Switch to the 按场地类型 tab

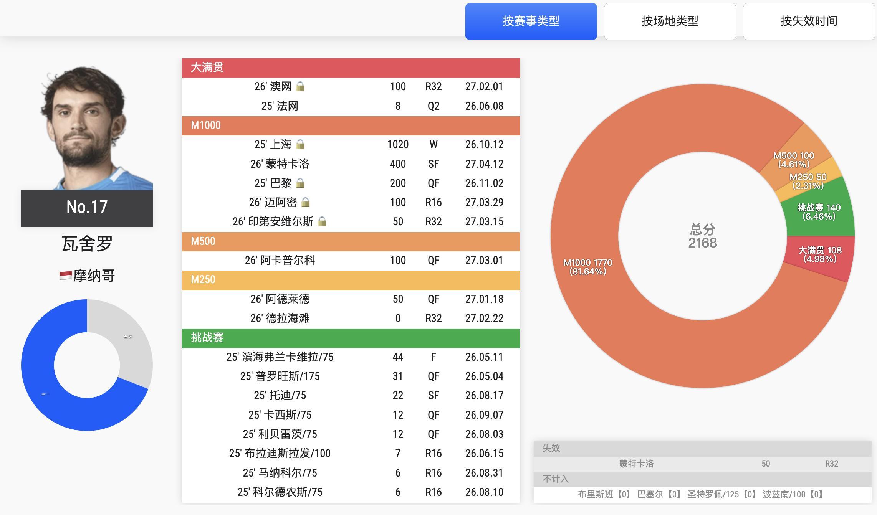click(670, 21)
